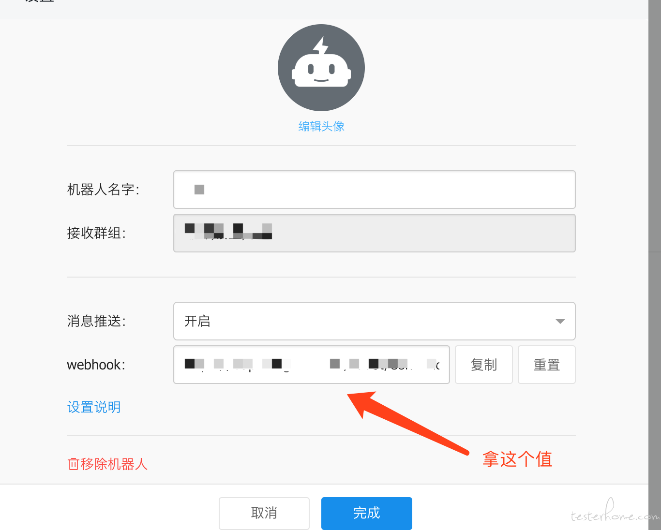The width and height of the screenshot is (661, 530).
Task: Open the 设置说明 link
Action: coord(94,407)
